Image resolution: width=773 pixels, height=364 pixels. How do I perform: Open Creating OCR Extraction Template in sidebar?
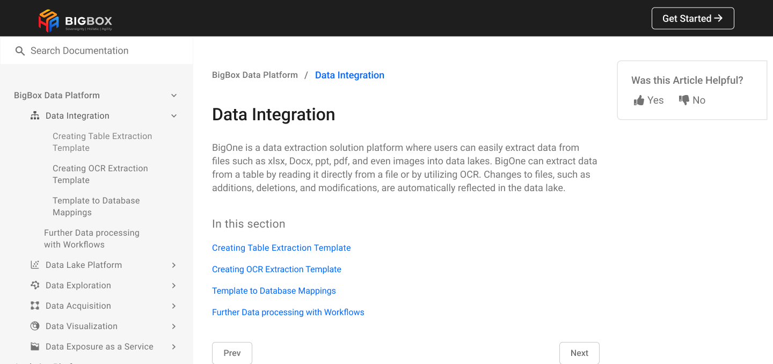point(100,174)
